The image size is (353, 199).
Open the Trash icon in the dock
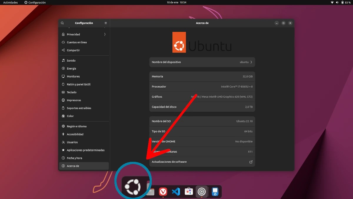coord(215,191)
